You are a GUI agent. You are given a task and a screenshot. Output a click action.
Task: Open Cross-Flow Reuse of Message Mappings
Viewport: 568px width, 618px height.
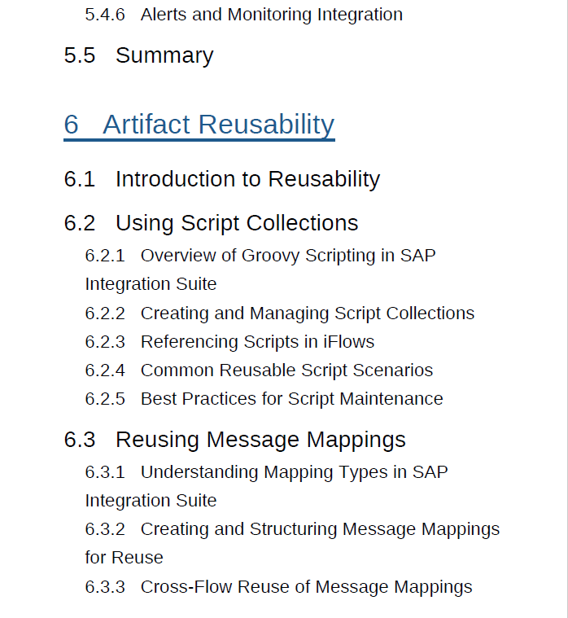point(306,586)
